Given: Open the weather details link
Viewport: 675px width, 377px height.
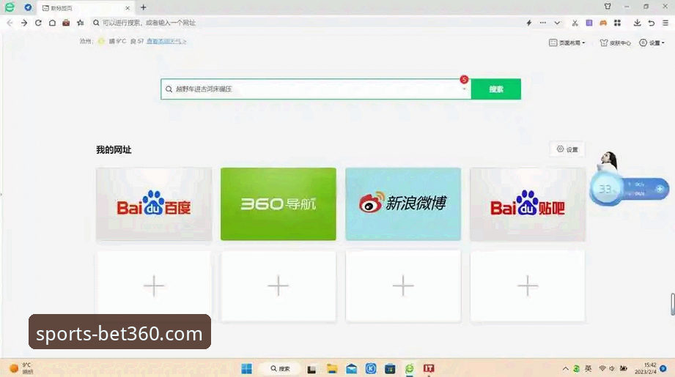Looking at the screenshot, I should 166,41.
